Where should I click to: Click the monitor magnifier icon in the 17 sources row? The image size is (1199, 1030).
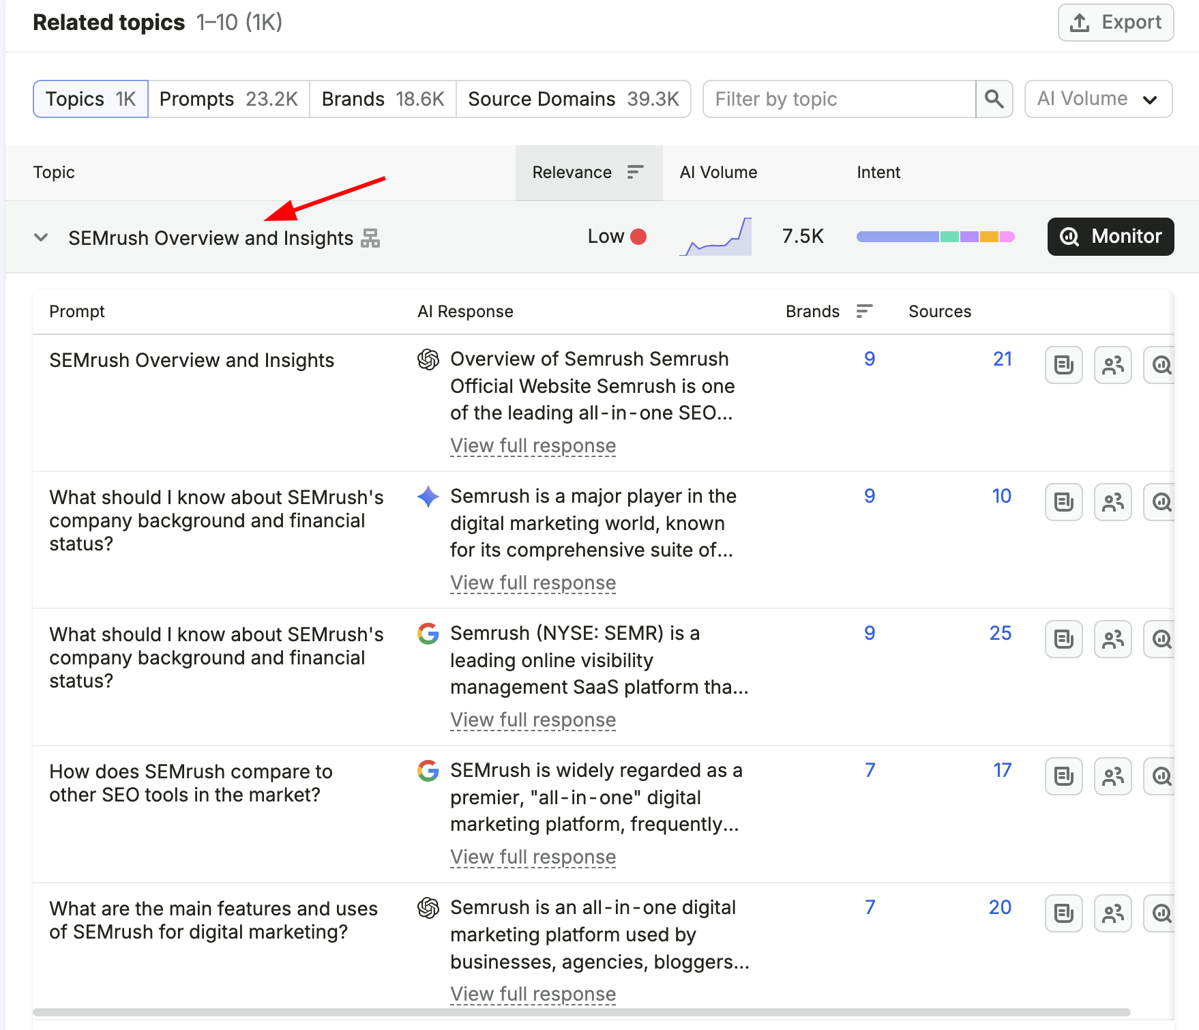1161,776
